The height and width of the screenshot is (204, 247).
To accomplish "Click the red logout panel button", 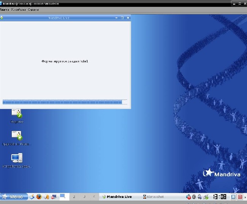I will (x=240, y=197).
